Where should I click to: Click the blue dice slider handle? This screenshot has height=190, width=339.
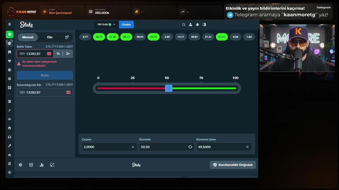169,88
